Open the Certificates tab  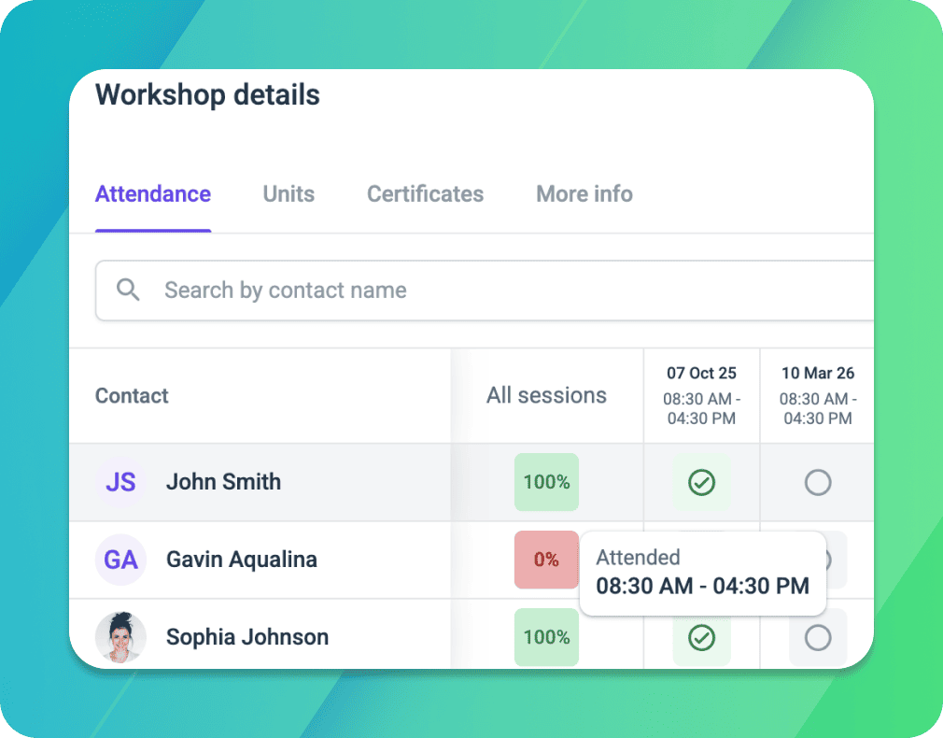[x=425, y=194]
